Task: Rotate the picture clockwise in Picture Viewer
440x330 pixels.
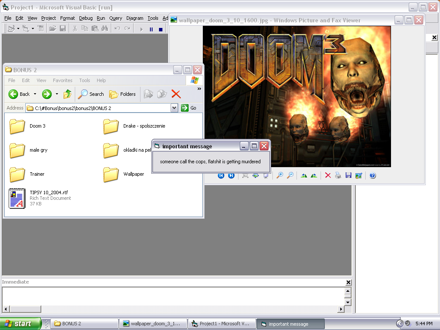Action: pyautogui.click(x=304, y=176)
